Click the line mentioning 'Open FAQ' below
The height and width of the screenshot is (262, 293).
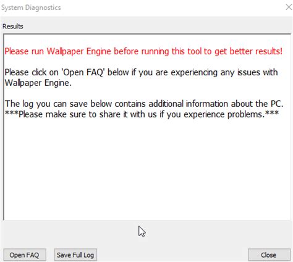[x=141, y=72]
